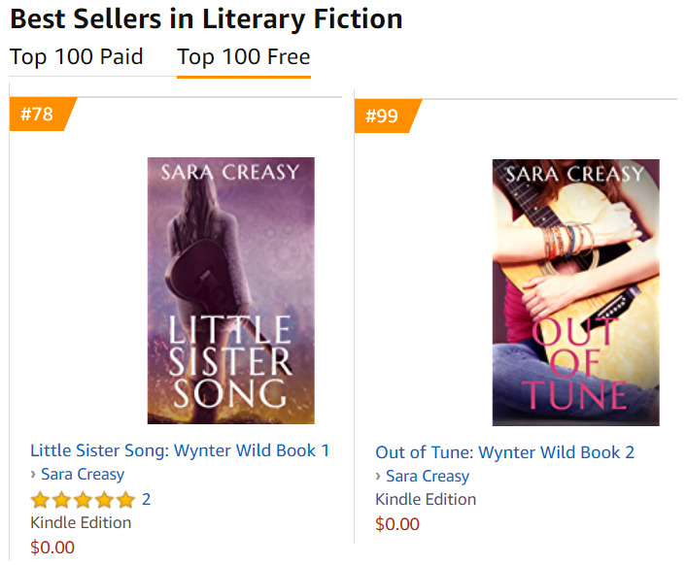Click the $0.00 price for Out of Tune
This screenshot has width=687, height=565.
click(397, 524)
